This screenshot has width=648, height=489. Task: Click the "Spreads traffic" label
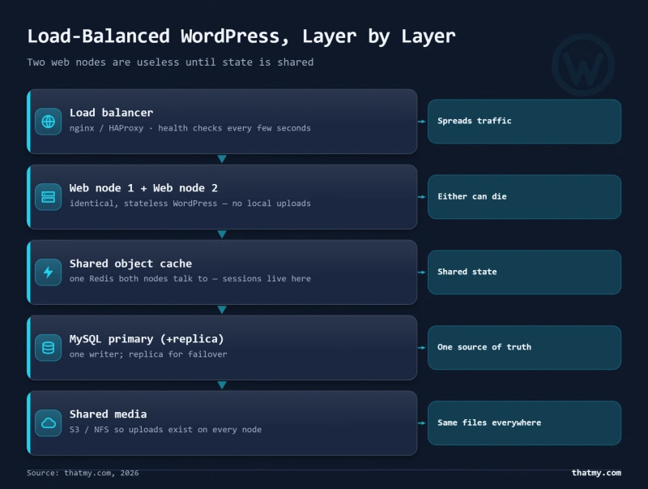(475, 121)
